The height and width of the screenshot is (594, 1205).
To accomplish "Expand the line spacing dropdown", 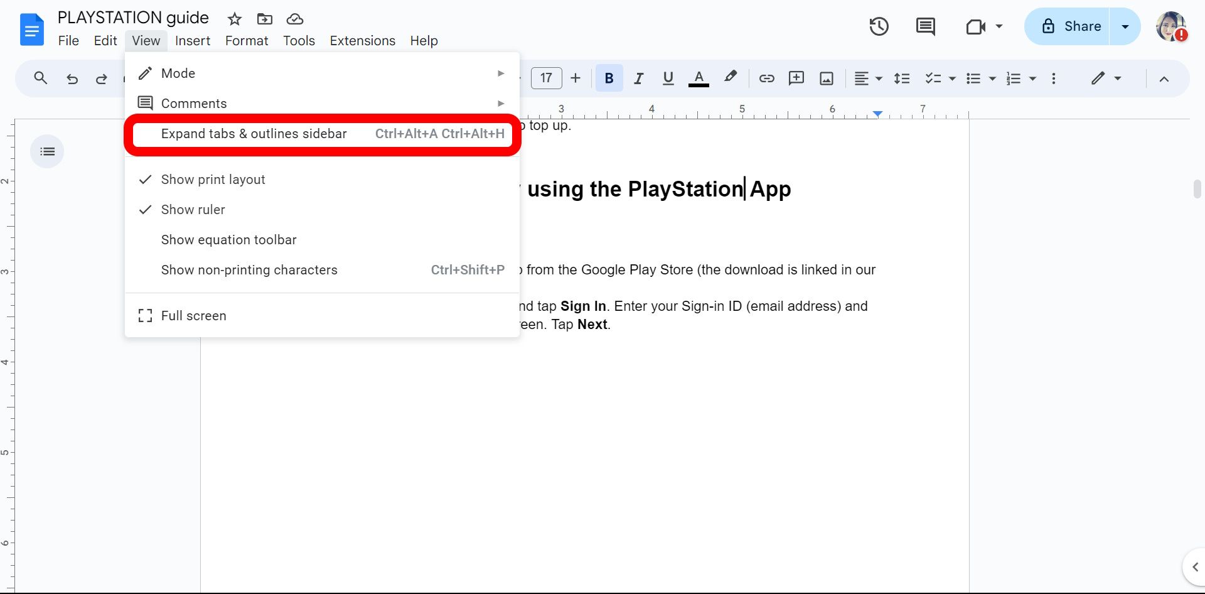I will click(902, 78).
